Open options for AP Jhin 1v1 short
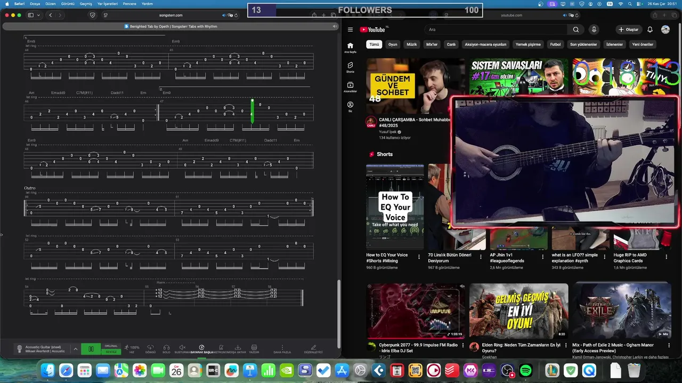Image resolution: width=682 pixels, height=383 pixels. (x=542, y=257)
